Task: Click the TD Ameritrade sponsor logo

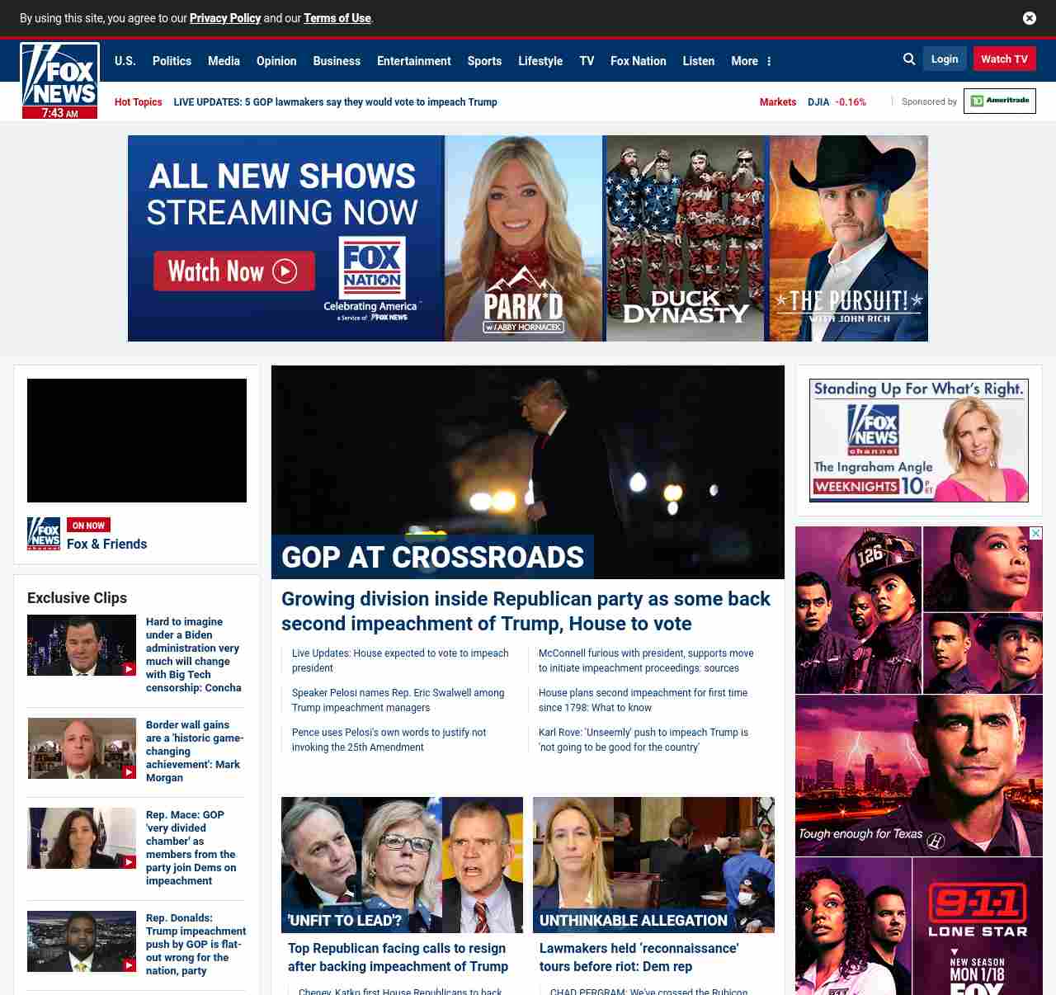Action: click(x=999, y=101)
